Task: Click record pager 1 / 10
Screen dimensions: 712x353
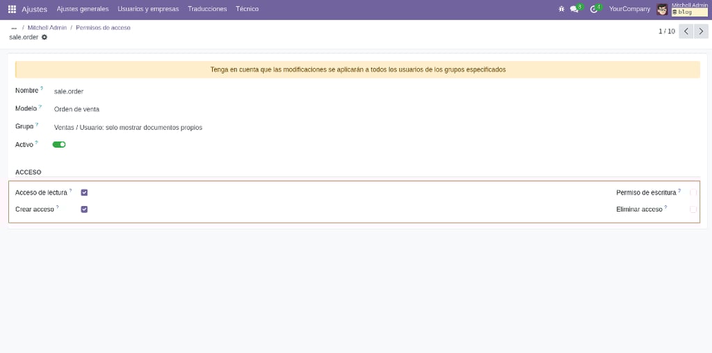Action: coord(667,31)
